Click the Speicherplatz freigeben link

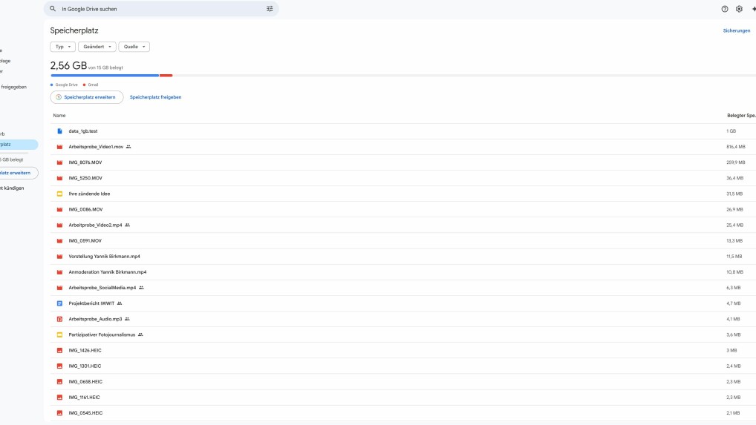[155, 97]
